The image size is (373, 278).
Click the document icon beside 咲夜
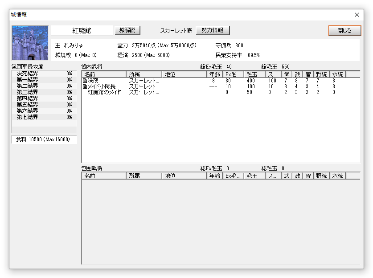pos(85,81)
